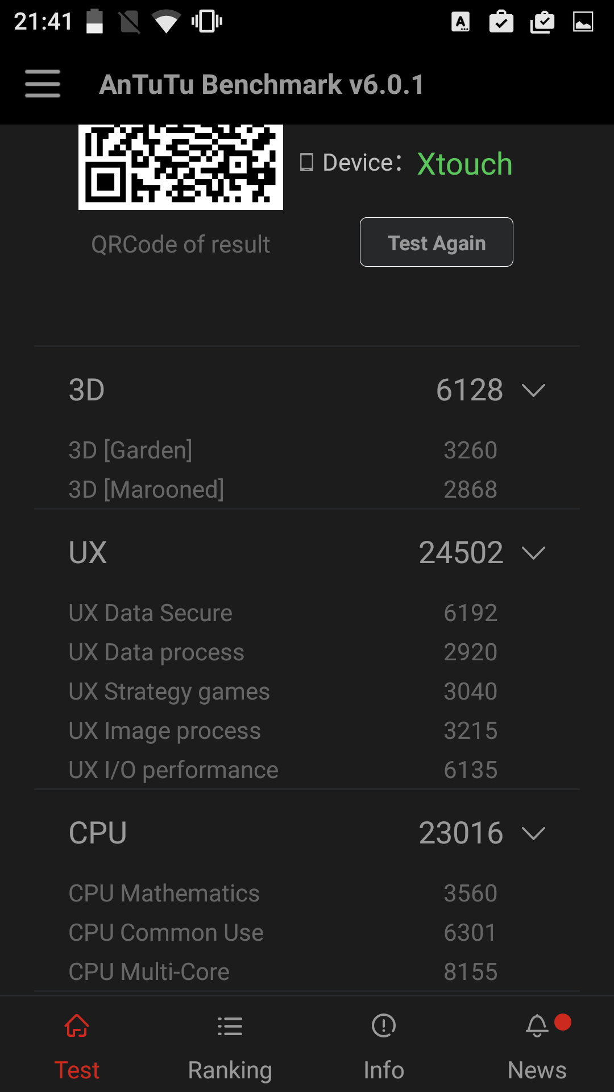Collapse the UX score section chevron
This screenshot has height=1092, width=614.
coord(533,553)
